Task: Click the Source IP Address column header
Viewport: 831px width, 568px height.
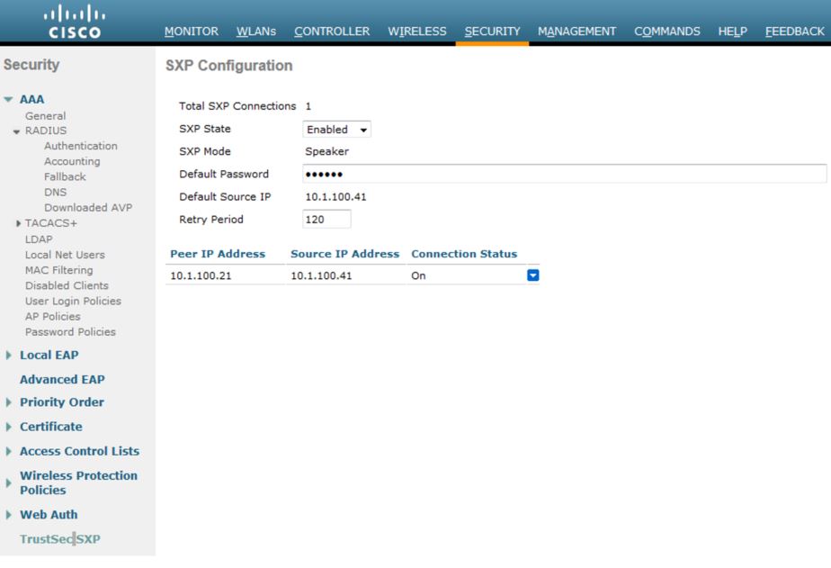Action: pos(345,254)
